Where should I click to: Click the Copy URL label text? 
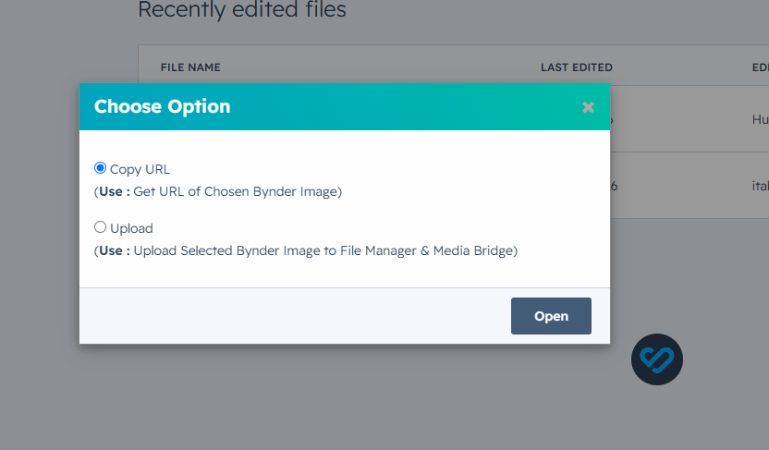[x=140, y=170]
